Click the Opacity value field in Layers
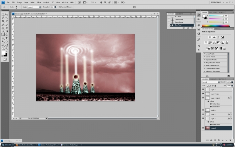This screenshot has height=147, width=235. tap(229, 82)
